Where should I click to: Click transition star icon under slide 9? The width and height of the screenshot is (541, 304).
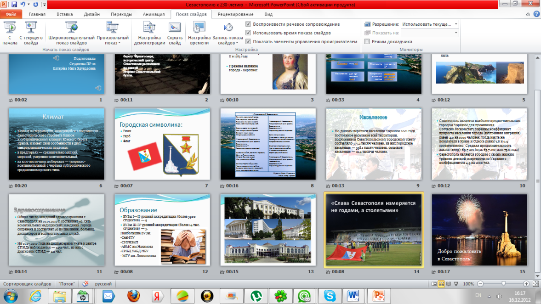(328, 186)
